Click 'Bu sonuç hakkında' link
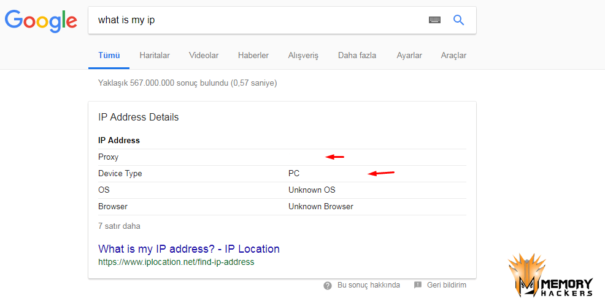Viewport: 605px width, 301px height. pos(369,285)
